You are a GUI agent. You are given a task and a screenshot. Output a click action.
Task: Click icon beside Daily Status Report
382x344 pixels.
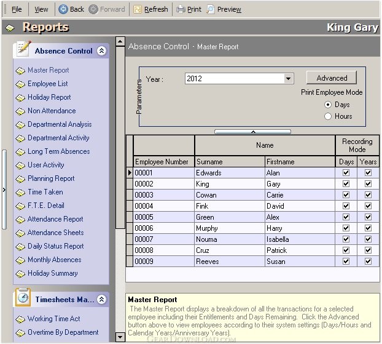point(20,247)
